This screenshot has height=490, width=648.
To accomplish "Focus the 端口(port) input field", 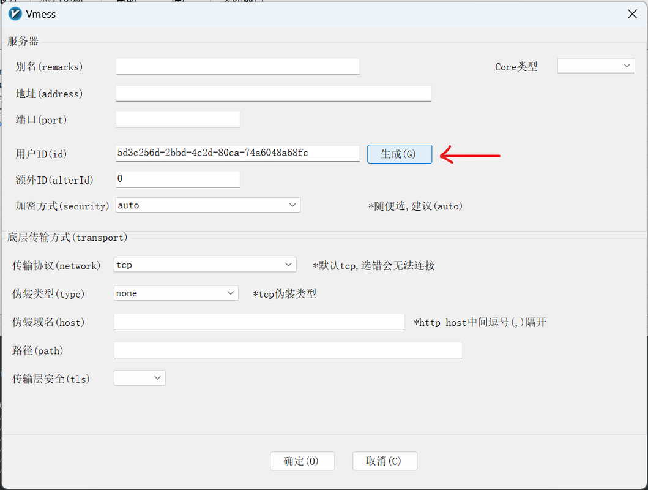I will [177, 119].
